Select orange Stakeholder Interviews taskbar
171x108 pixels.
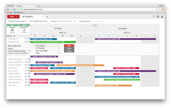113,86
